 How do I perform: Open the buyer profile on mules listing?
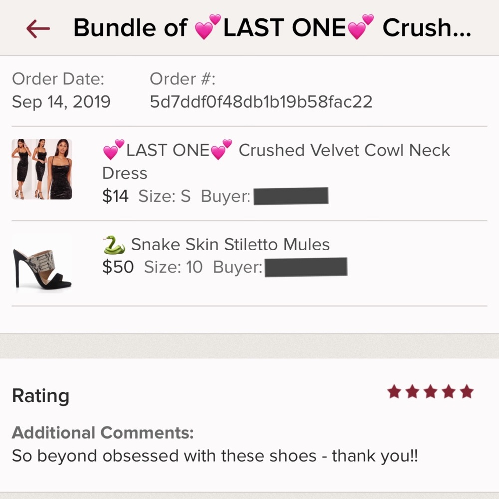click(305, 267)
